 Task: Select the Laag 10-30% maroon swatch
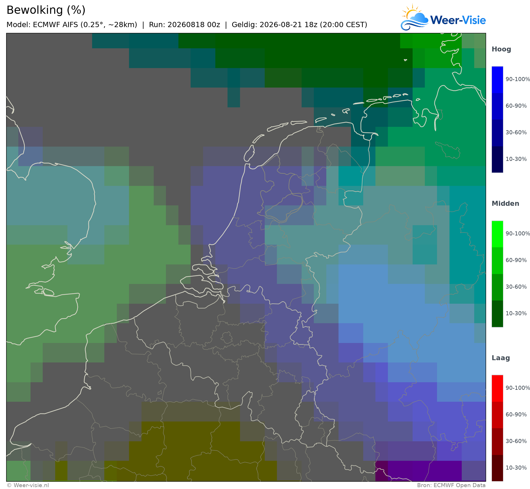pyautogui.click(x=497, y=468)
